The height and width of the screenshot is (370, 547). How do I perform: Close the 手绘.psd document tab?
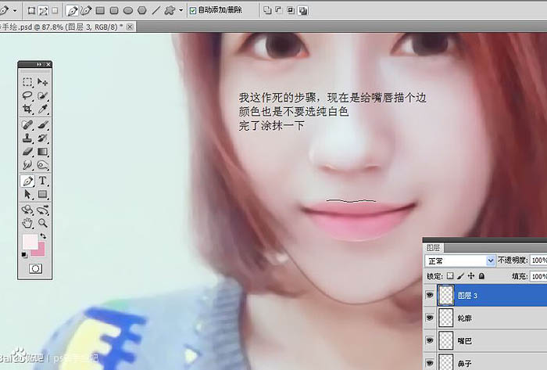tap(130, 27)
